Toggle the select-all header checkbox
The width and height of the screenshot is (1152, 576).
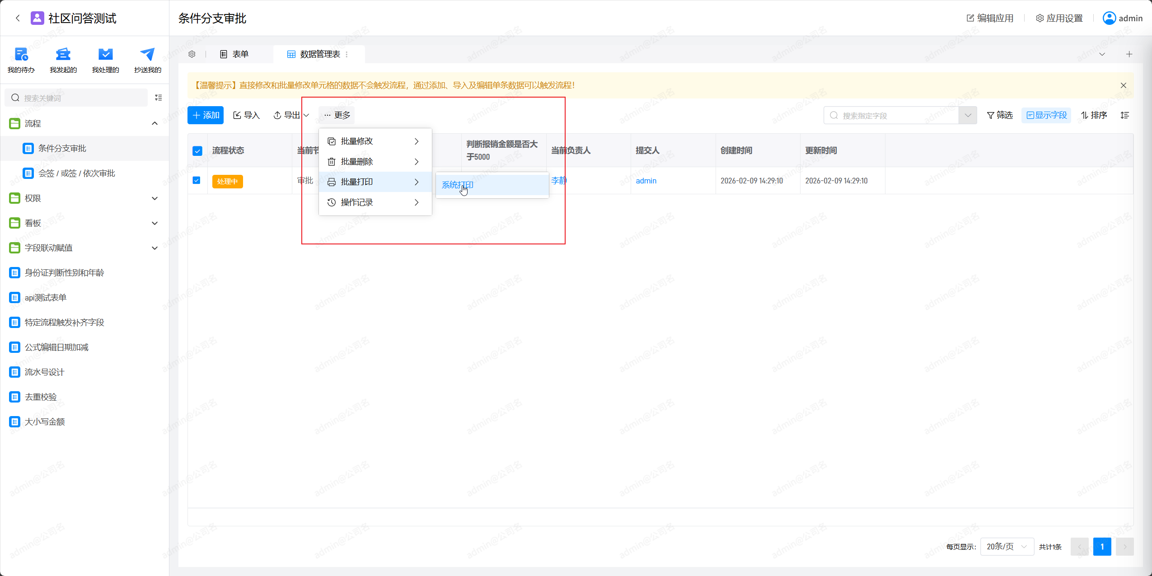[197, 151]
